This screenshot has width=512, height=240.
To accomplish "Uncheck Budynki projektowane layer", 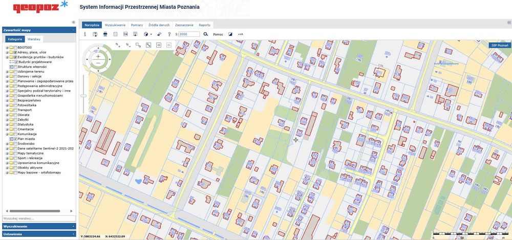I will 16,62.
